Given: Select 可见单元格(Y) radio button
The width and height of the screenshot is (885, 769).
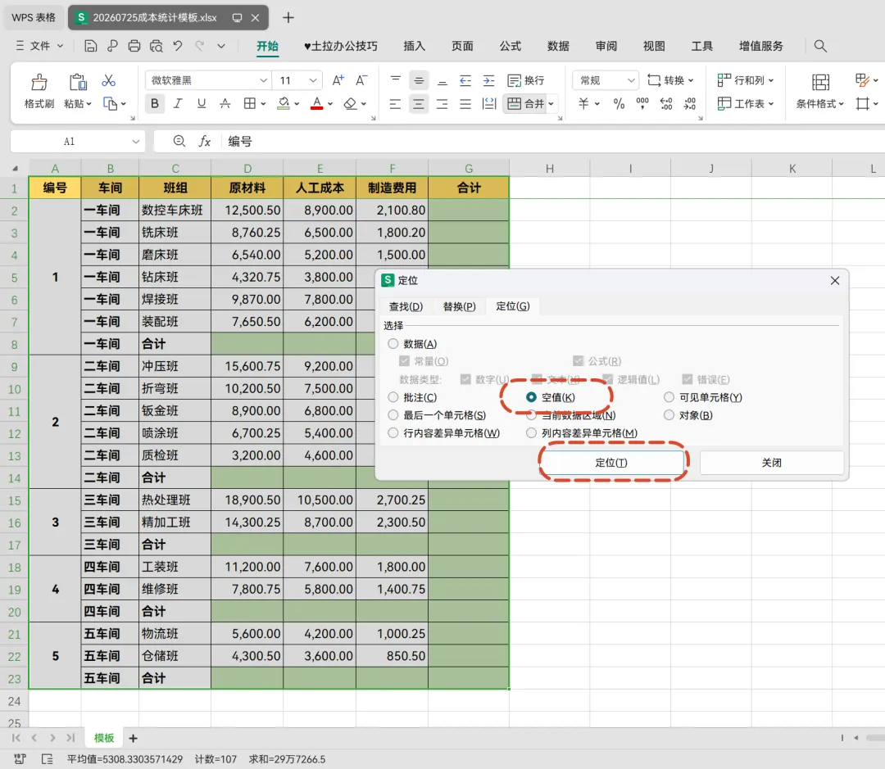Looking at the screenshot, I should (x=669, y=397).
